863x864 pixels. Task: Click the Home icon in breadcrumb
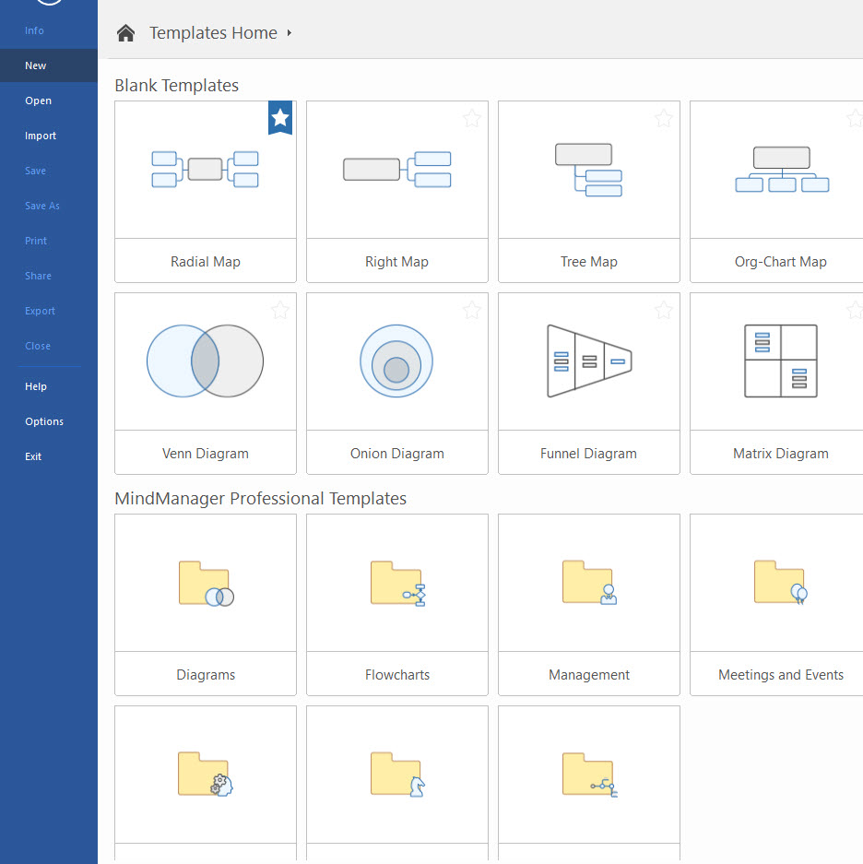point(125,33)
